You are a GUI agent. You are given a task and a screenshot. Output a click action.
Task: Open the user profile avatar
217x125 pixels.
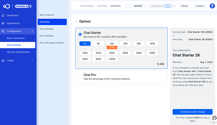tap(212, 6)
